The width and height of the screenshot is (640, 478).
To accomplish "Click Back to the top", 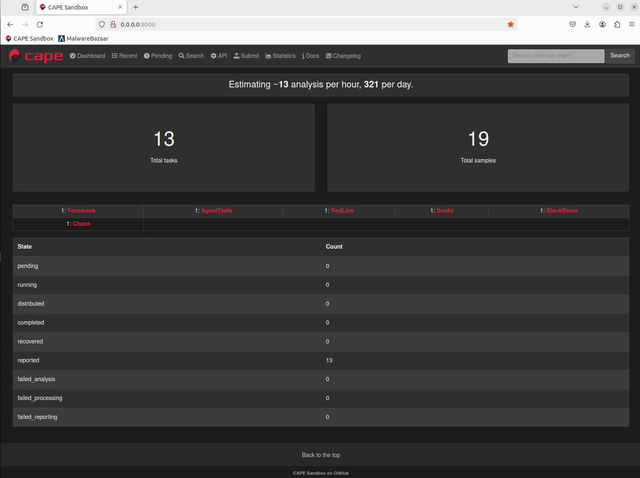I will point(321,455).
